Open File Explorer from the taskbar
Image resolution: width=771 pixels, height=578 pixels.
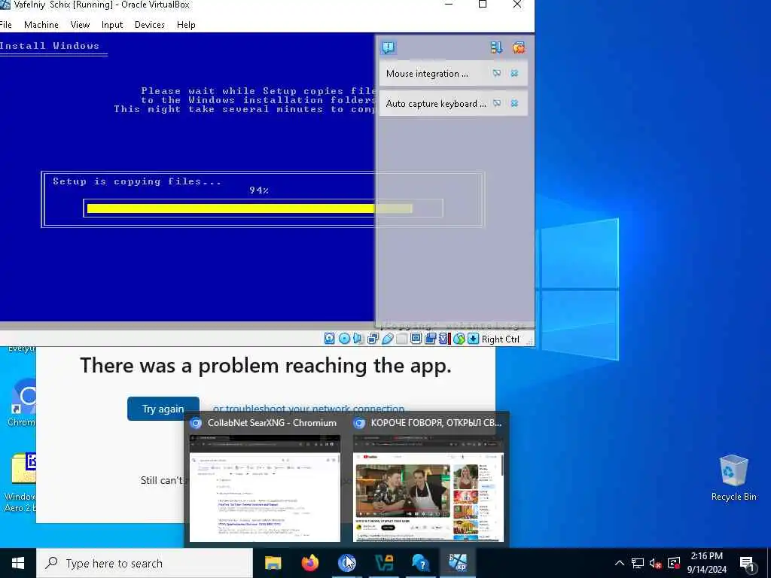pyautogui.click(x=273, y=563)
